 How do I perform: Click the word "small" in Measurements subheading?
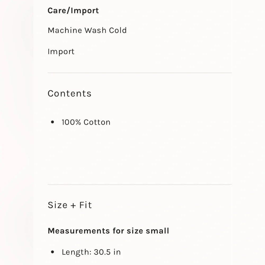coord(157,231)
